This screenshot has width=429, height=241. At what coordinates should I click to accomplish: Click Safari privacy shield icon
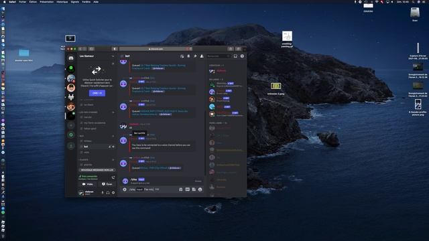point(115,49)
